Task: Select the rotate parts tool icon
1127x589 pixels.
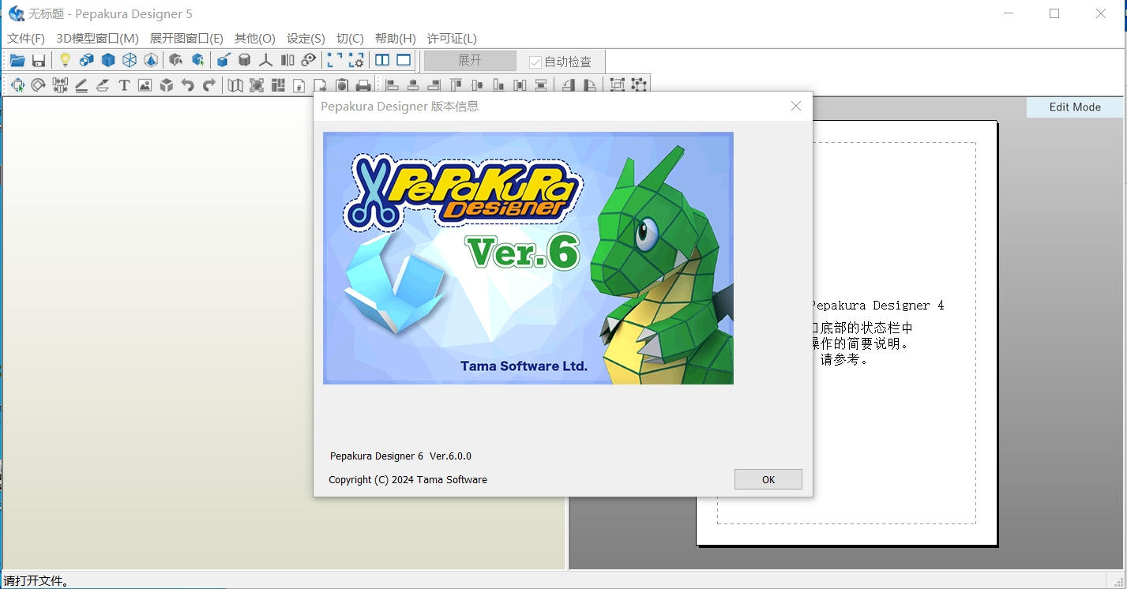Action: [x=38, y=85]
